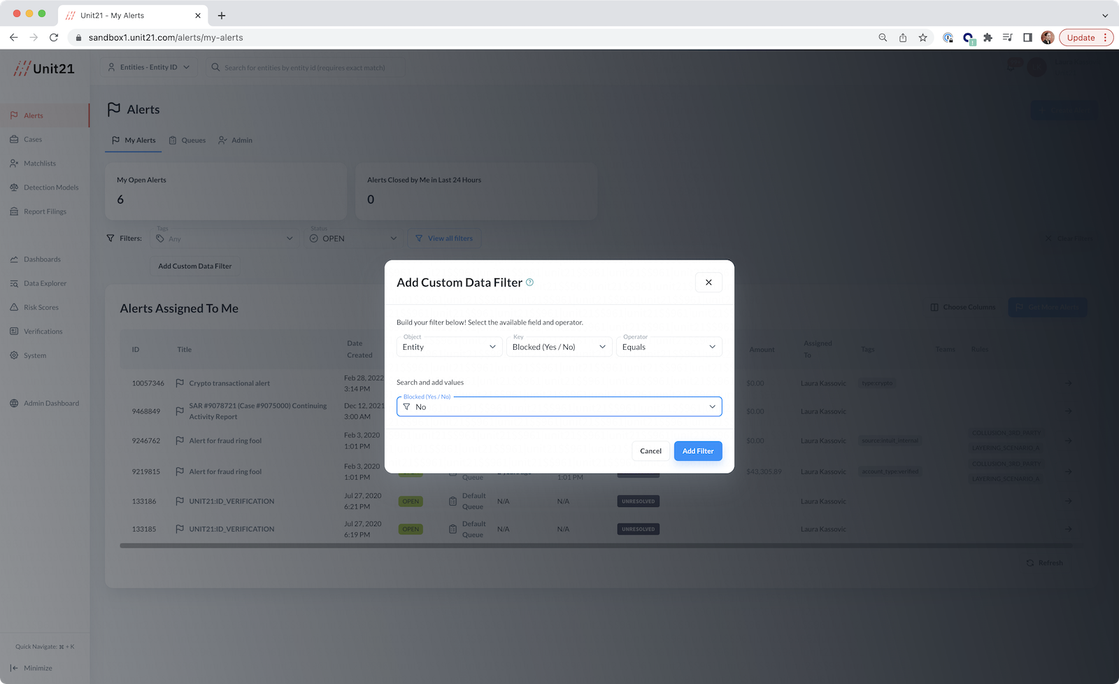Click the table's horizontal scrollbar

[x=595, y=546]
